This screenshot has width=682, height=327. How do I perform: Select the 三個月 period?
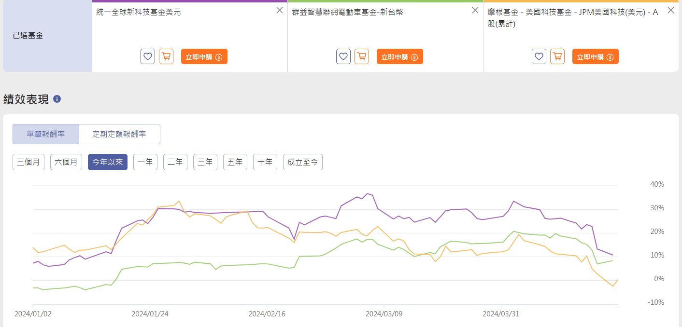pos(28,162)
